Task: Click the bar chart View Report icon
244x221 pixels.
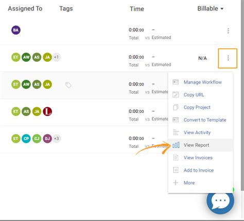Action: tap(176, 145)
